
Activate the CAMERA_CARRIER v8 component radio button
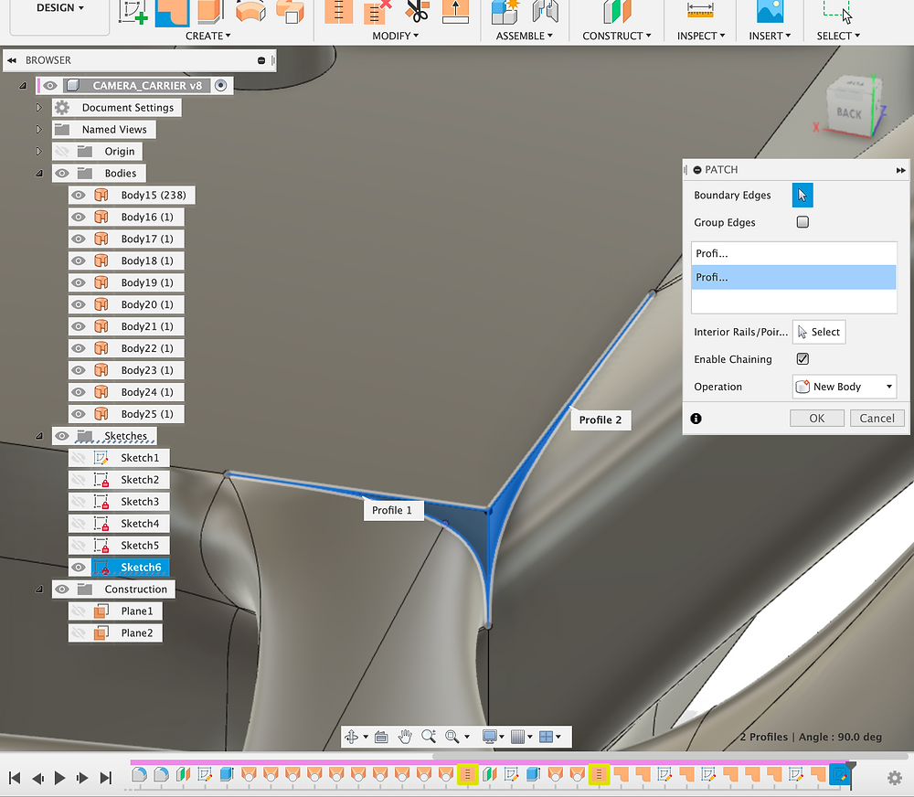point(220,86)
